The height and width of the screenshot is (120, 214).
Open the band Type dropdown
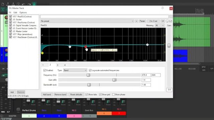pos(75,70)
